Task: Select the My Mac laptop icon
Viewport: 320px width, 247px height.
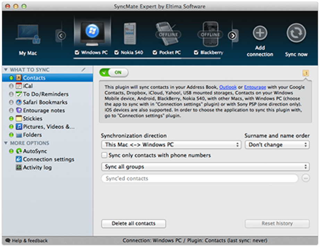Action: (28, 34)
